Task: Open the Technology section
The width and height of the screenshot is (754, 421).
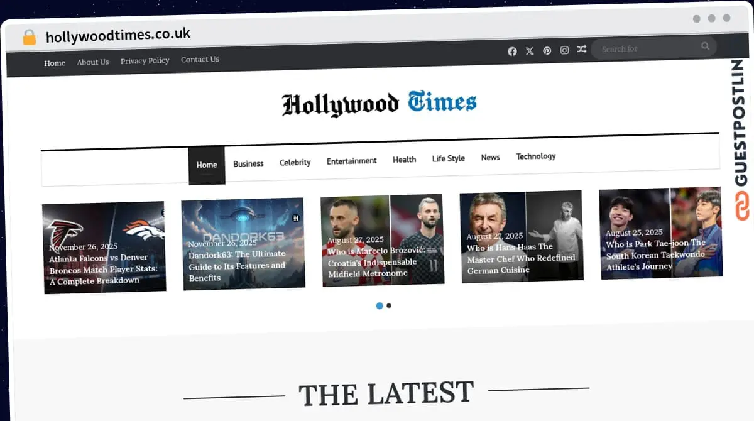Action: pos(535,156)
